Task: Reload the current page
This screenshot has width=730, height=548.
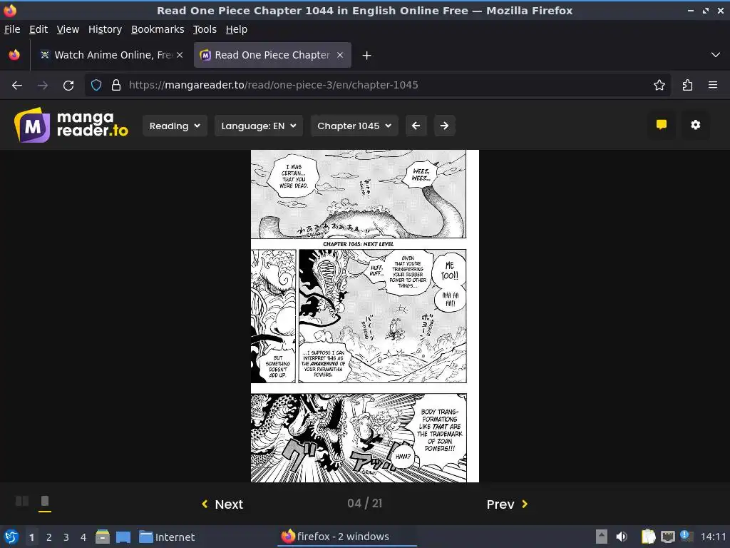Action: tap(68, 86)
